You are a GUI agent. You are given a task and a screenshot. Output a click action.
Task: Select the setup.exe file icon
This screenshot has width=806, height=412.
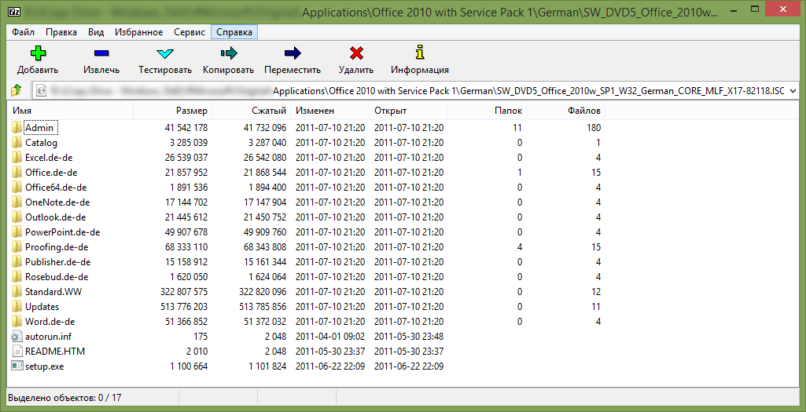(x=17, y=366)
